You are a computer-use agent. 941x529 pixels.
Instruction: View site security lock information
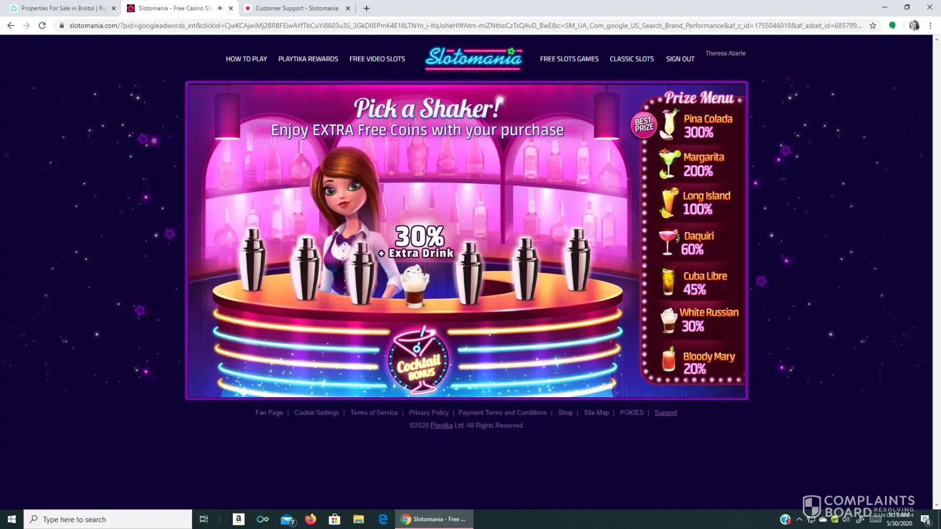tap(61, 25)
